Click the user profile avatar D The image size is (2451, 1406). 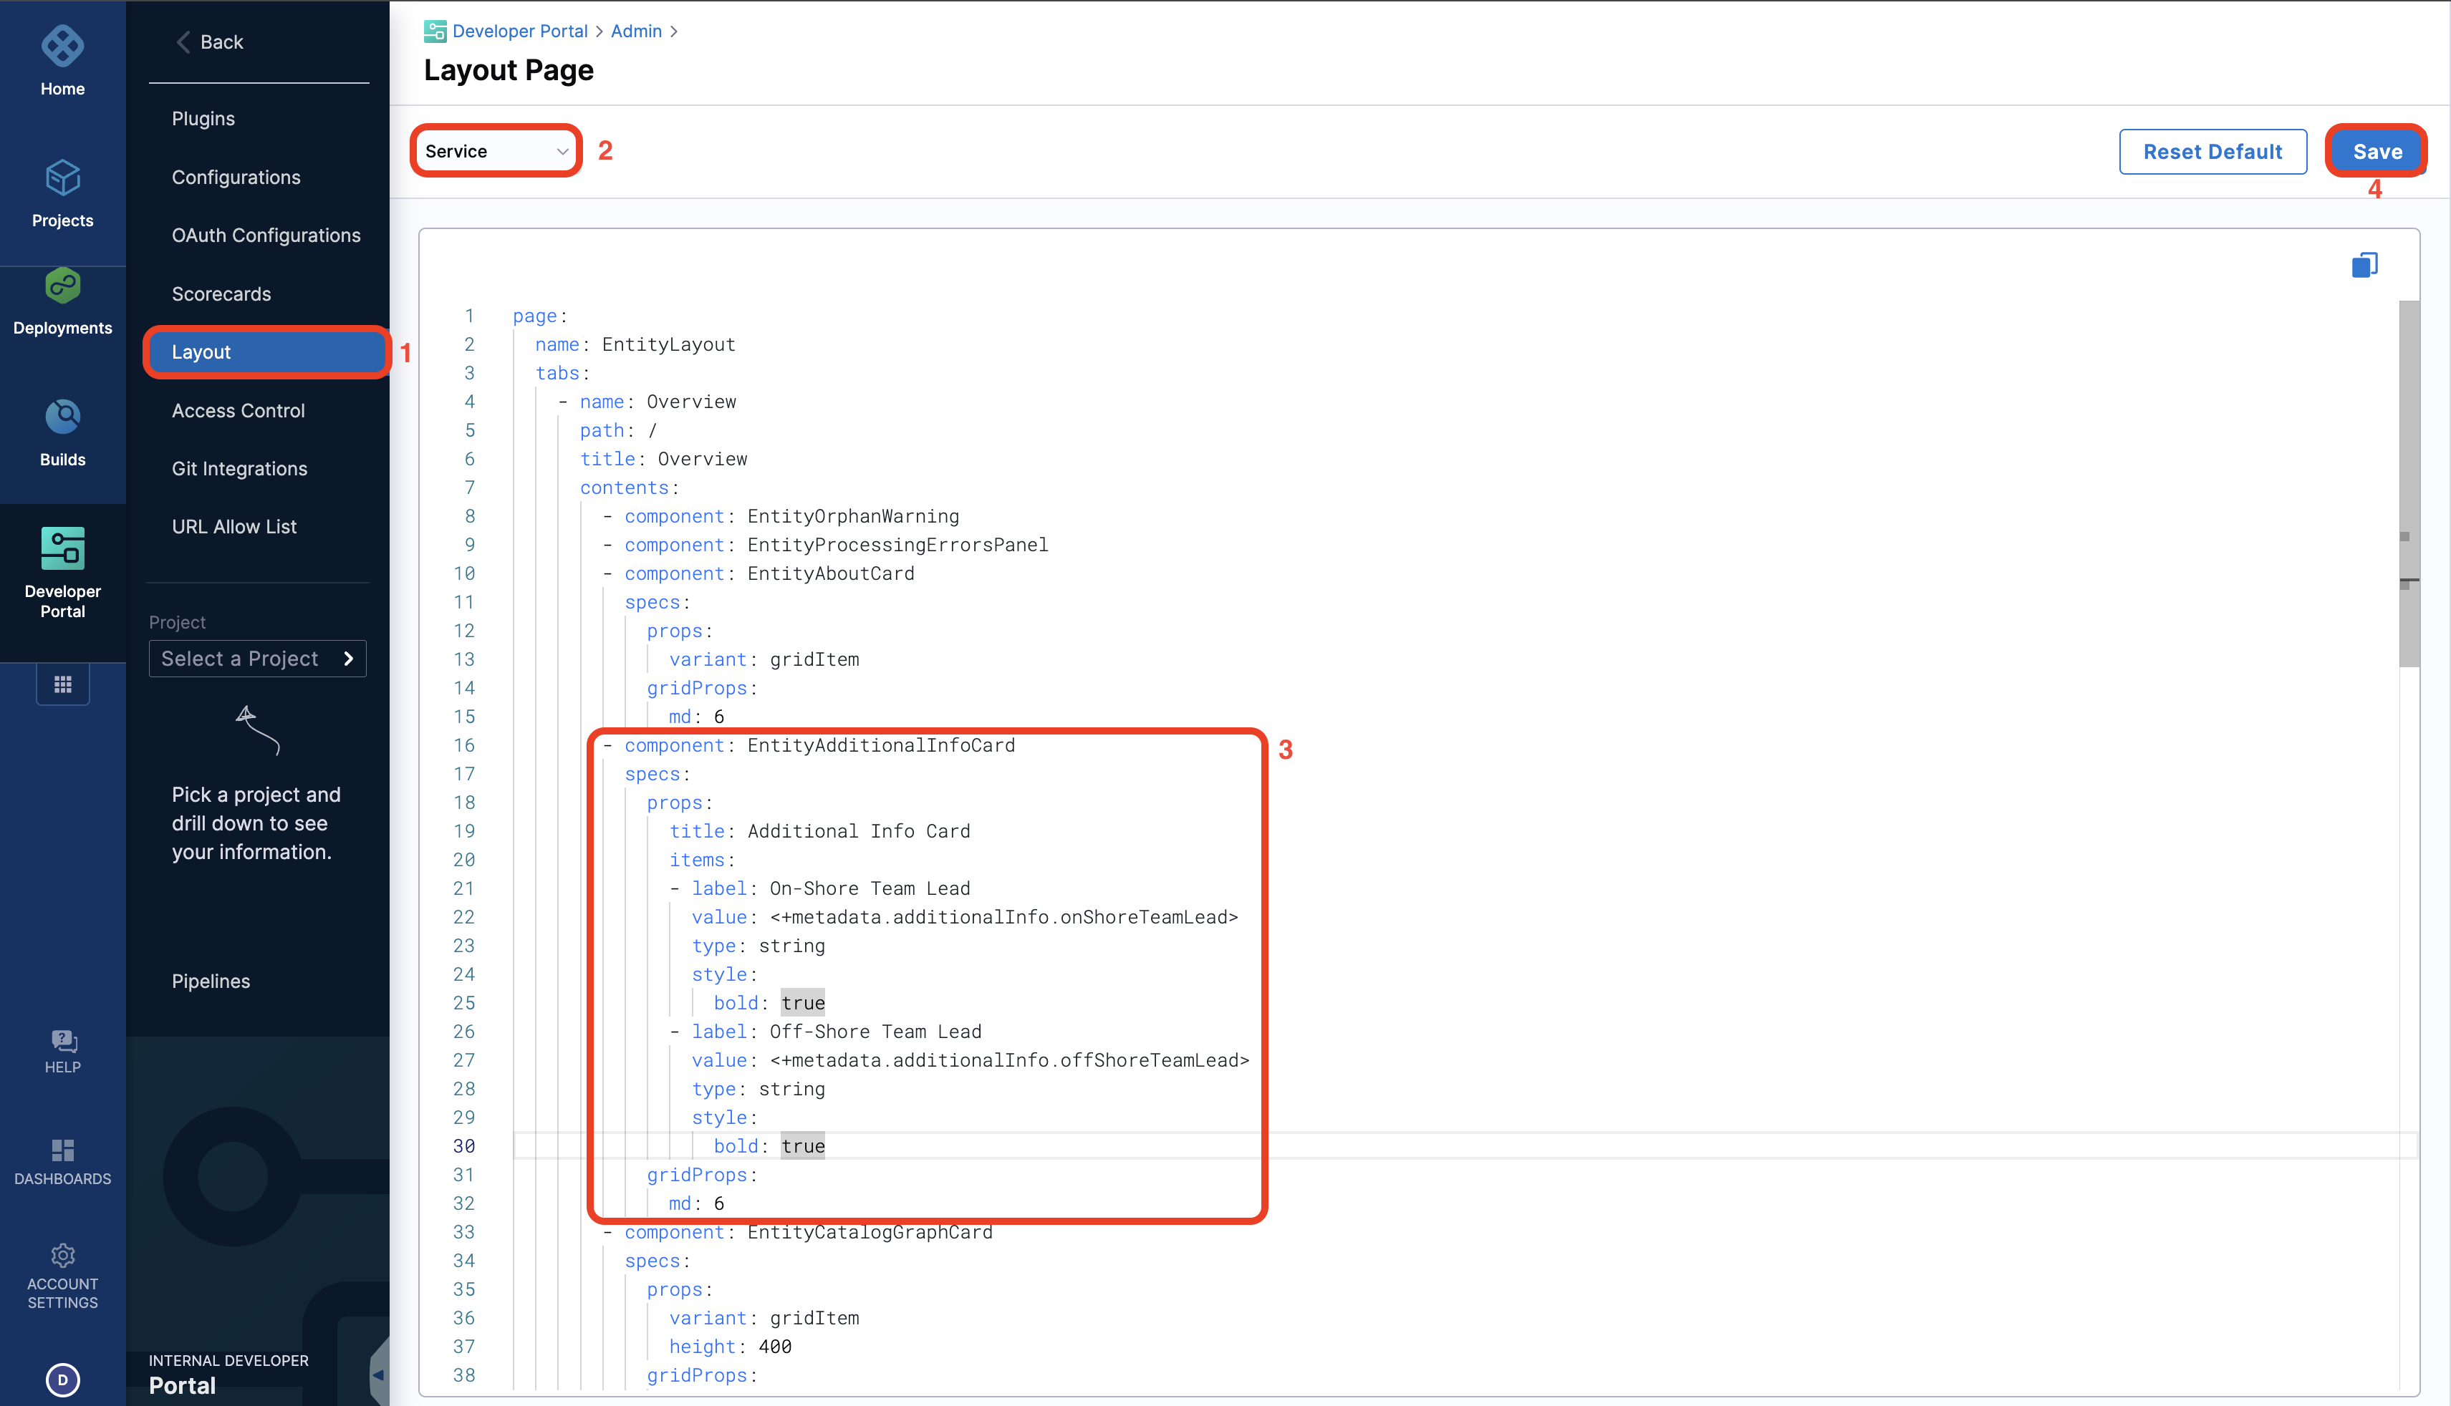click(63, 1380)
